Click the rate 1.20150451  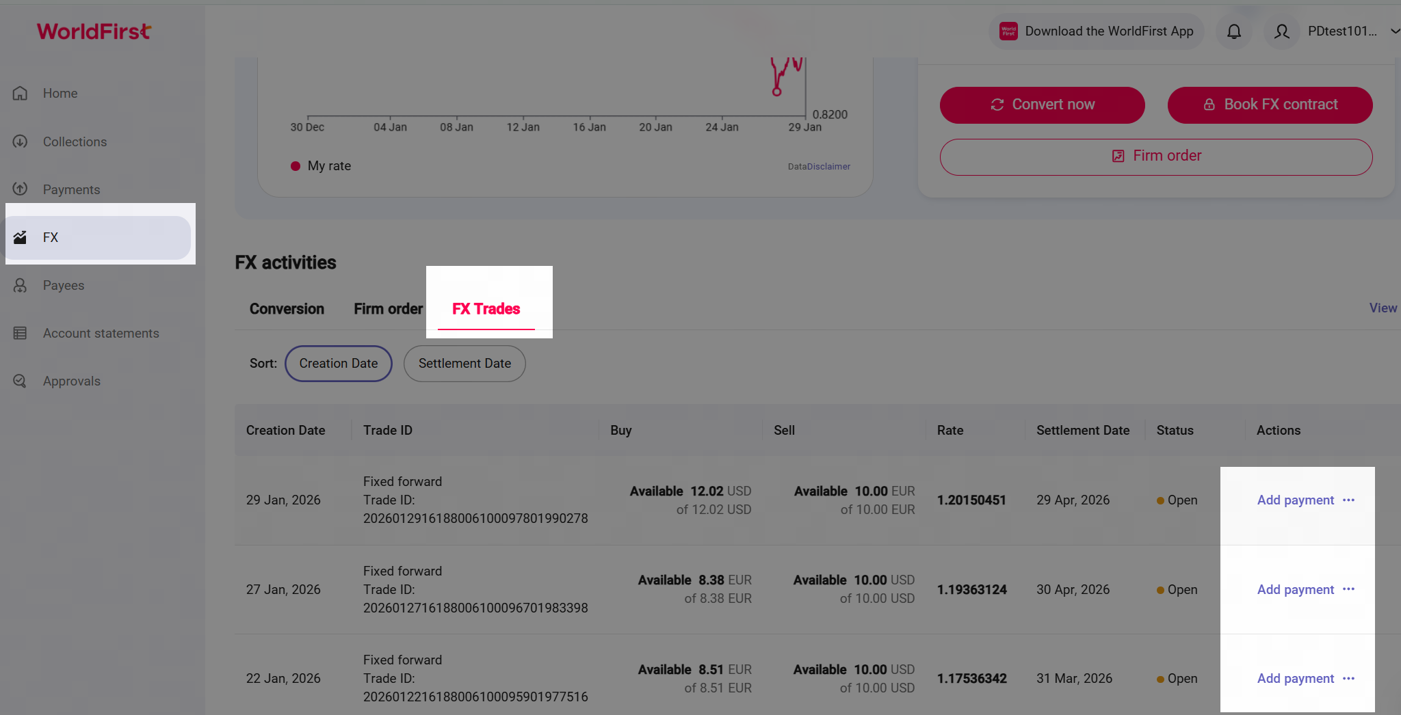971,500
